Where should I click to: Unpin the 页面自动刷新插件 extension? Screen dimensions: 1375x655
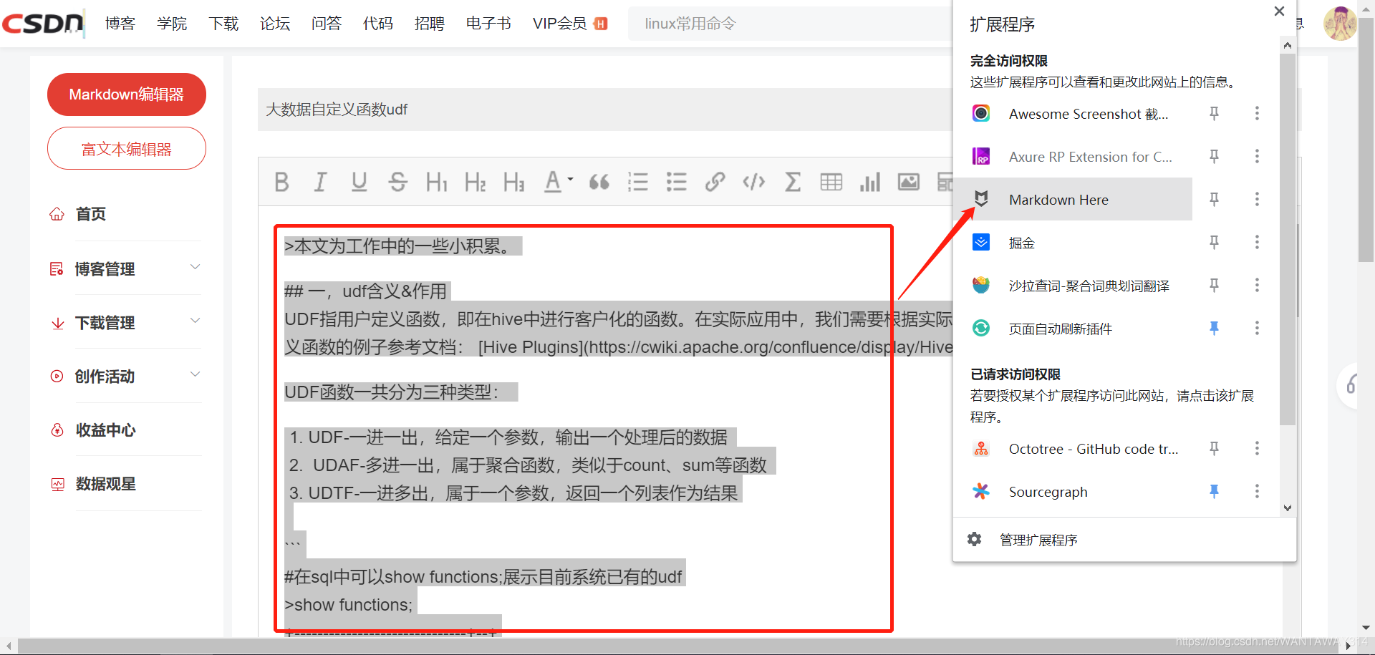coord(1214,328)
